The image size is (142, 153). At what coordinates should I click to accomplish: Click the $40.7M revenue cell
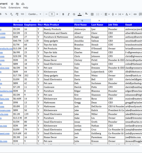[18, 41]
